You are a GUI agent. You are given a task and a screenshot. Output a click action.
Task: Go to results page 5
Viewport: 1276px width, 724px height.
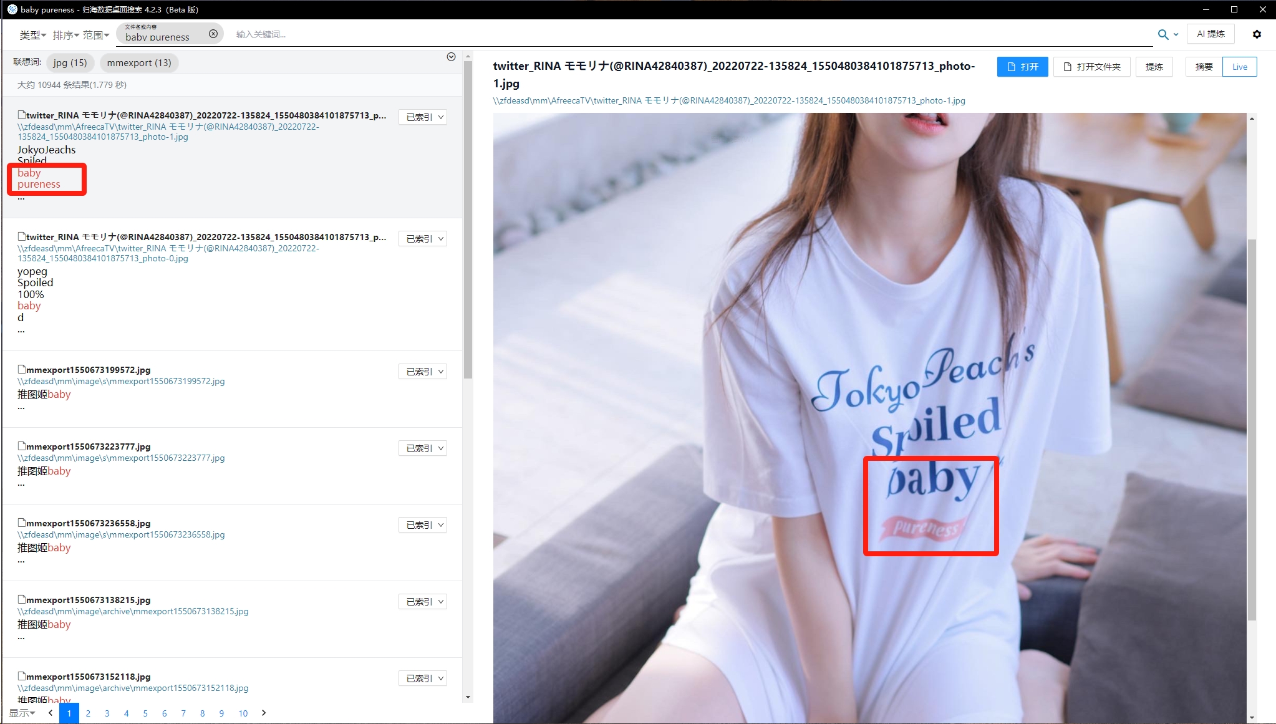145,713
